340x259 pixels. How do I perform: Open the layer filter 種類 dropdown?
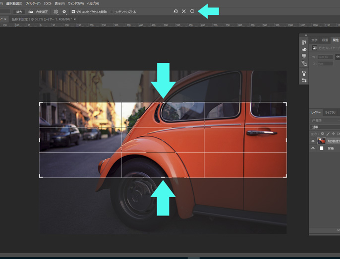point(325,120)
